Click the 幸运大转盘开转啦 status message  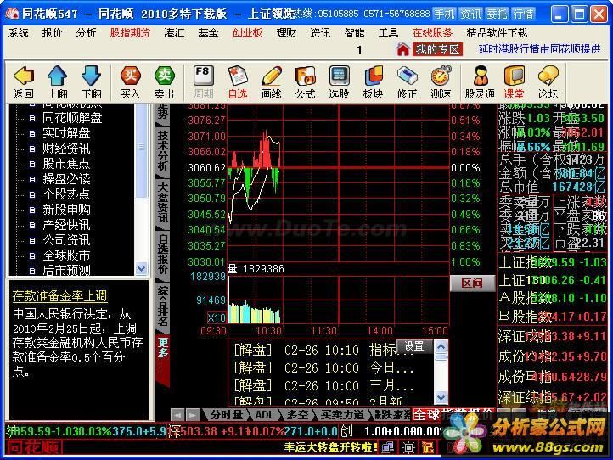(331, 447)
